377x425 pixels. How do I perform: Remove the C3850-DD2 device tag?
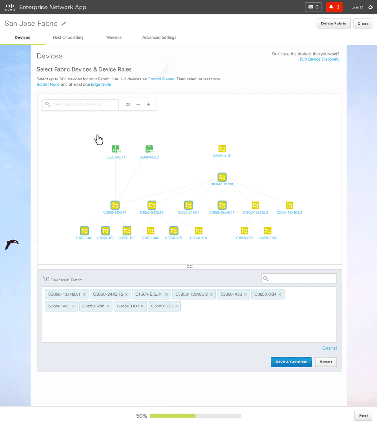[177, 306]
